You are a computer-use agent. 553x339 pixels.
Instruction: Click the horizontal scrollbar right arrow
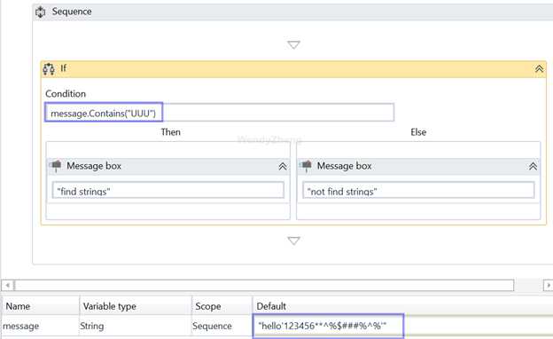click(548, 285)
